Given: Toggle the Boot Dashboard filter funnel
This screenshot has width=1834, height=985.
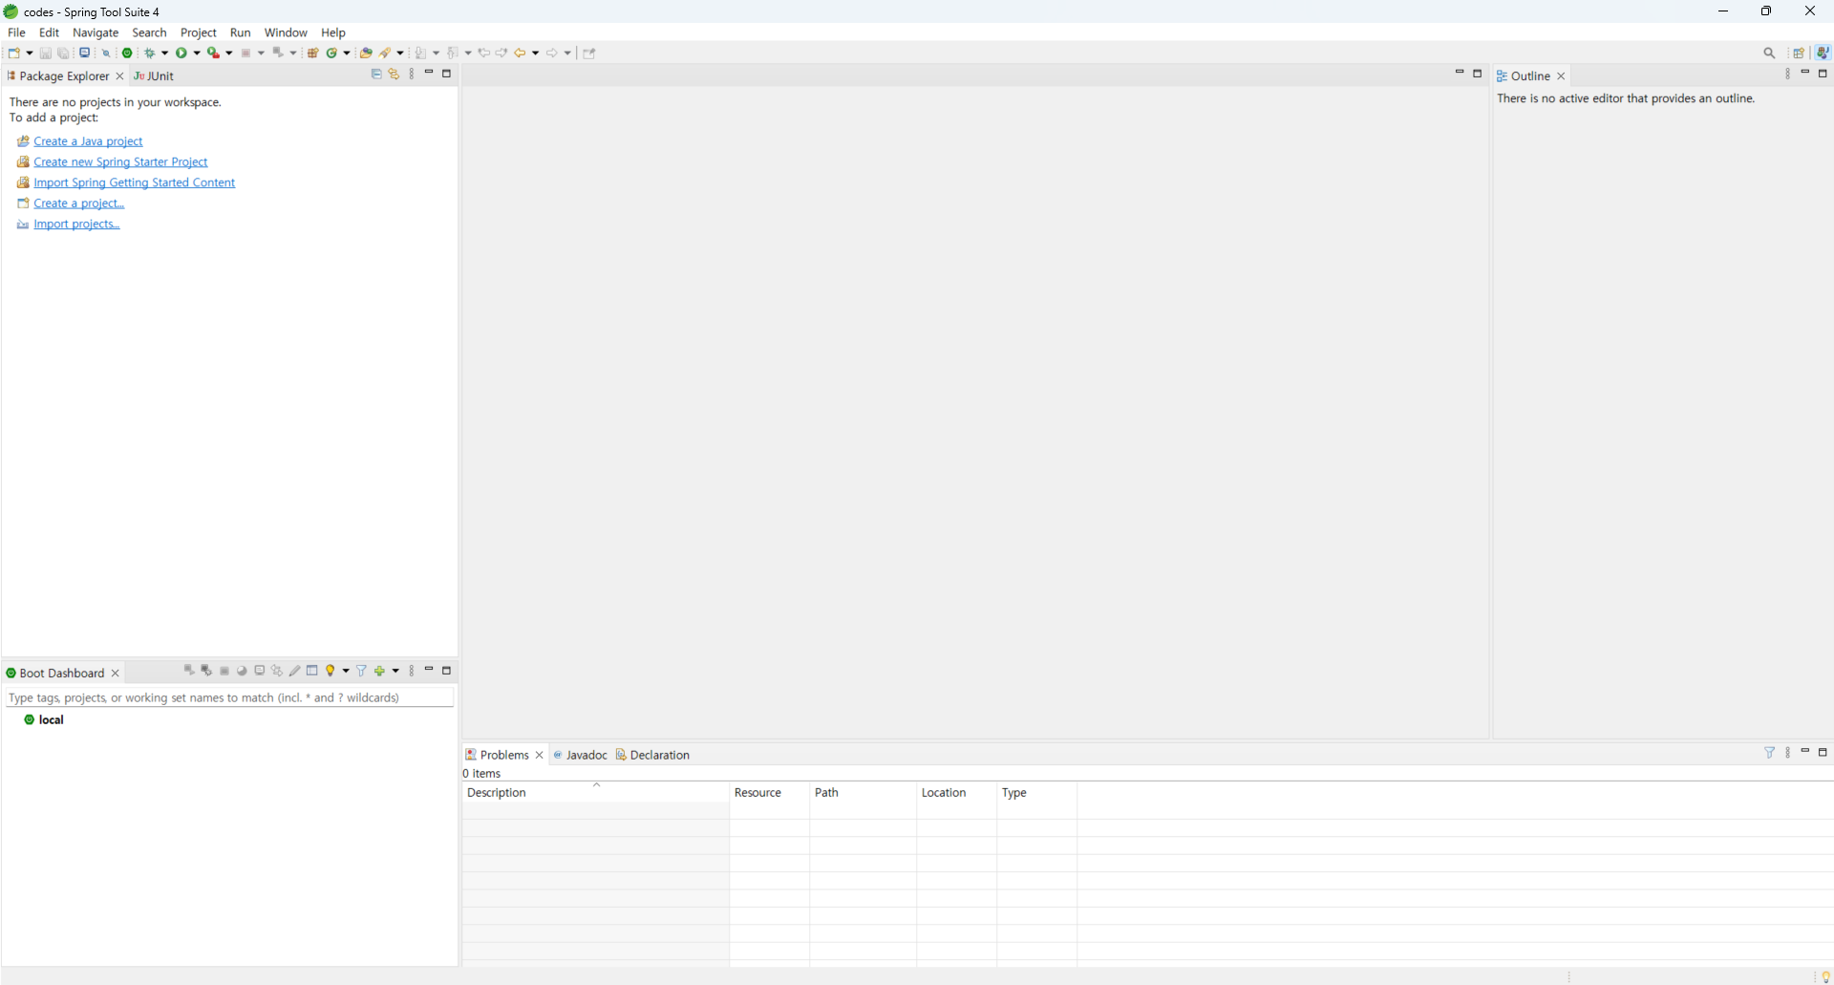Looking at the screenshot, I should [362, 671].
